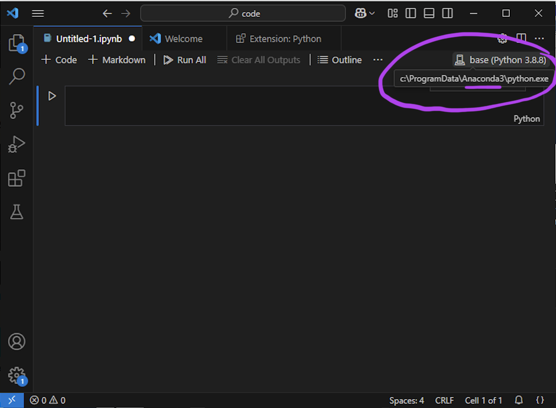The image size is (556, 408).
Task: Toggle the Primary Side Bar layout
Action: pos(411,14)
